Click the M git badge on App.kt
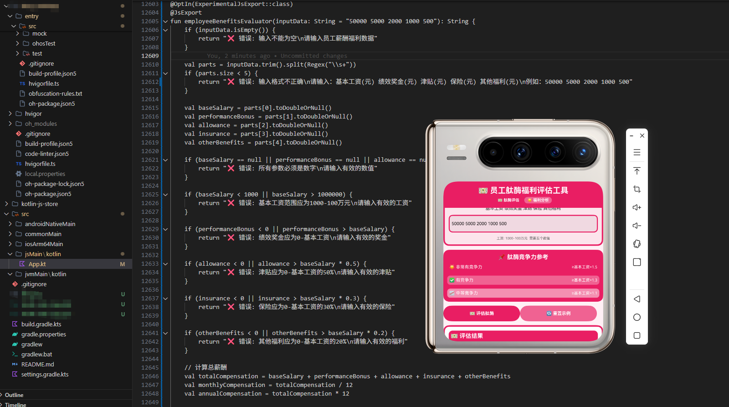 [x=123, y=264]
